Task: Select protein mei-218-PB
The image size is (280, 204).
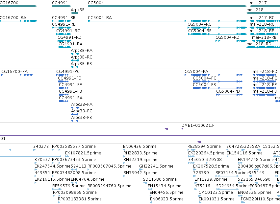Action: pyautogui.click(x=265, y=91)
